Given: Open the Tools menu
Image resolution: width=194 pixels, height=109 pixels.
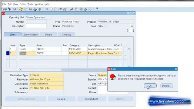Looking at the screenshot, I should [x=30, y=4].
